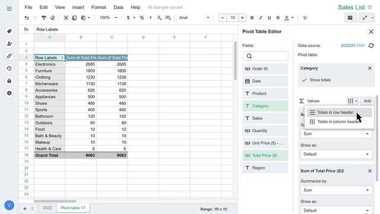Select Totals in row header option
The width and height of the screenshot is (380, 214).
(x=339, y=112)
